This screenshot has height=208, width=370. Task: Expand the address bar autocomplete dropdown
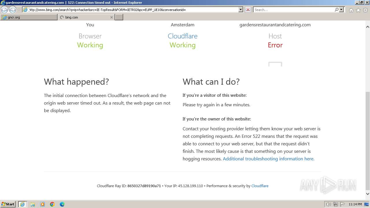click(241, 10)
